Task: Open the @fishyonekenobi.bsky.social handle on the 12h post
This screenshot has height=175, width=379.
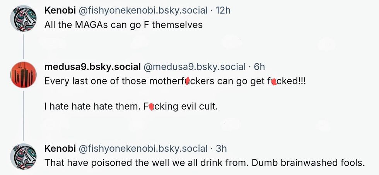Action: point(143,10)
